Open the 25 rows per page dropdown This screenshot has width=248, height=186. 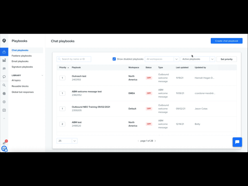67,141
